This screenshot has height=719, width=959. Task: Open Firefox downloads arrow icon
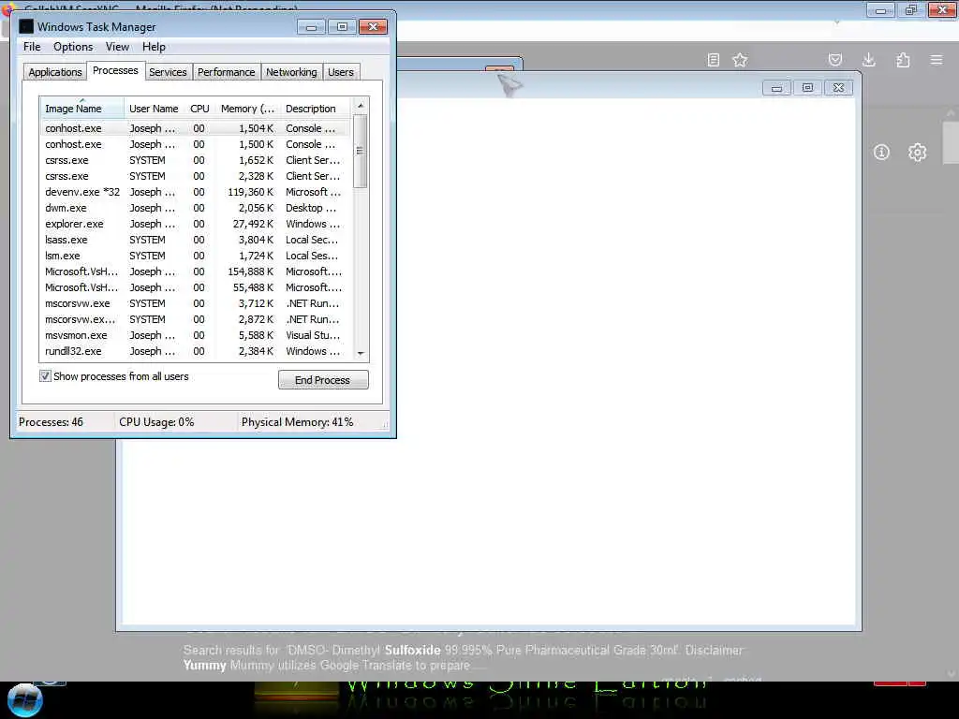point(868,60)
